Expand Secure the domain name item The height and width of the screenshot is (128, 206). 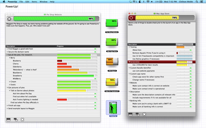click(x=7, y=52)
